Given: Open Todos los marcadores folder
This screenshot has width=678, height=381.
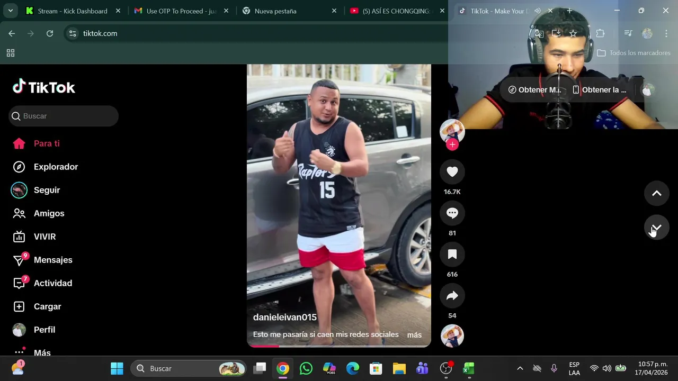Looking at the screenshot, I should pos(634,53).
